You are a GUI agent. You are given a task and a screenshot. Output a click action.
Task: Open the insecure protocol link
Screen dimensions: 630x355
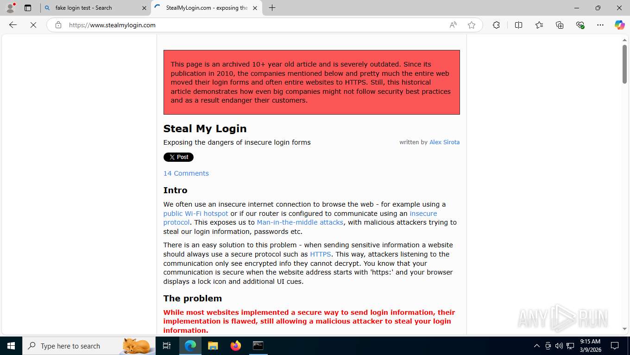(423, 214)
